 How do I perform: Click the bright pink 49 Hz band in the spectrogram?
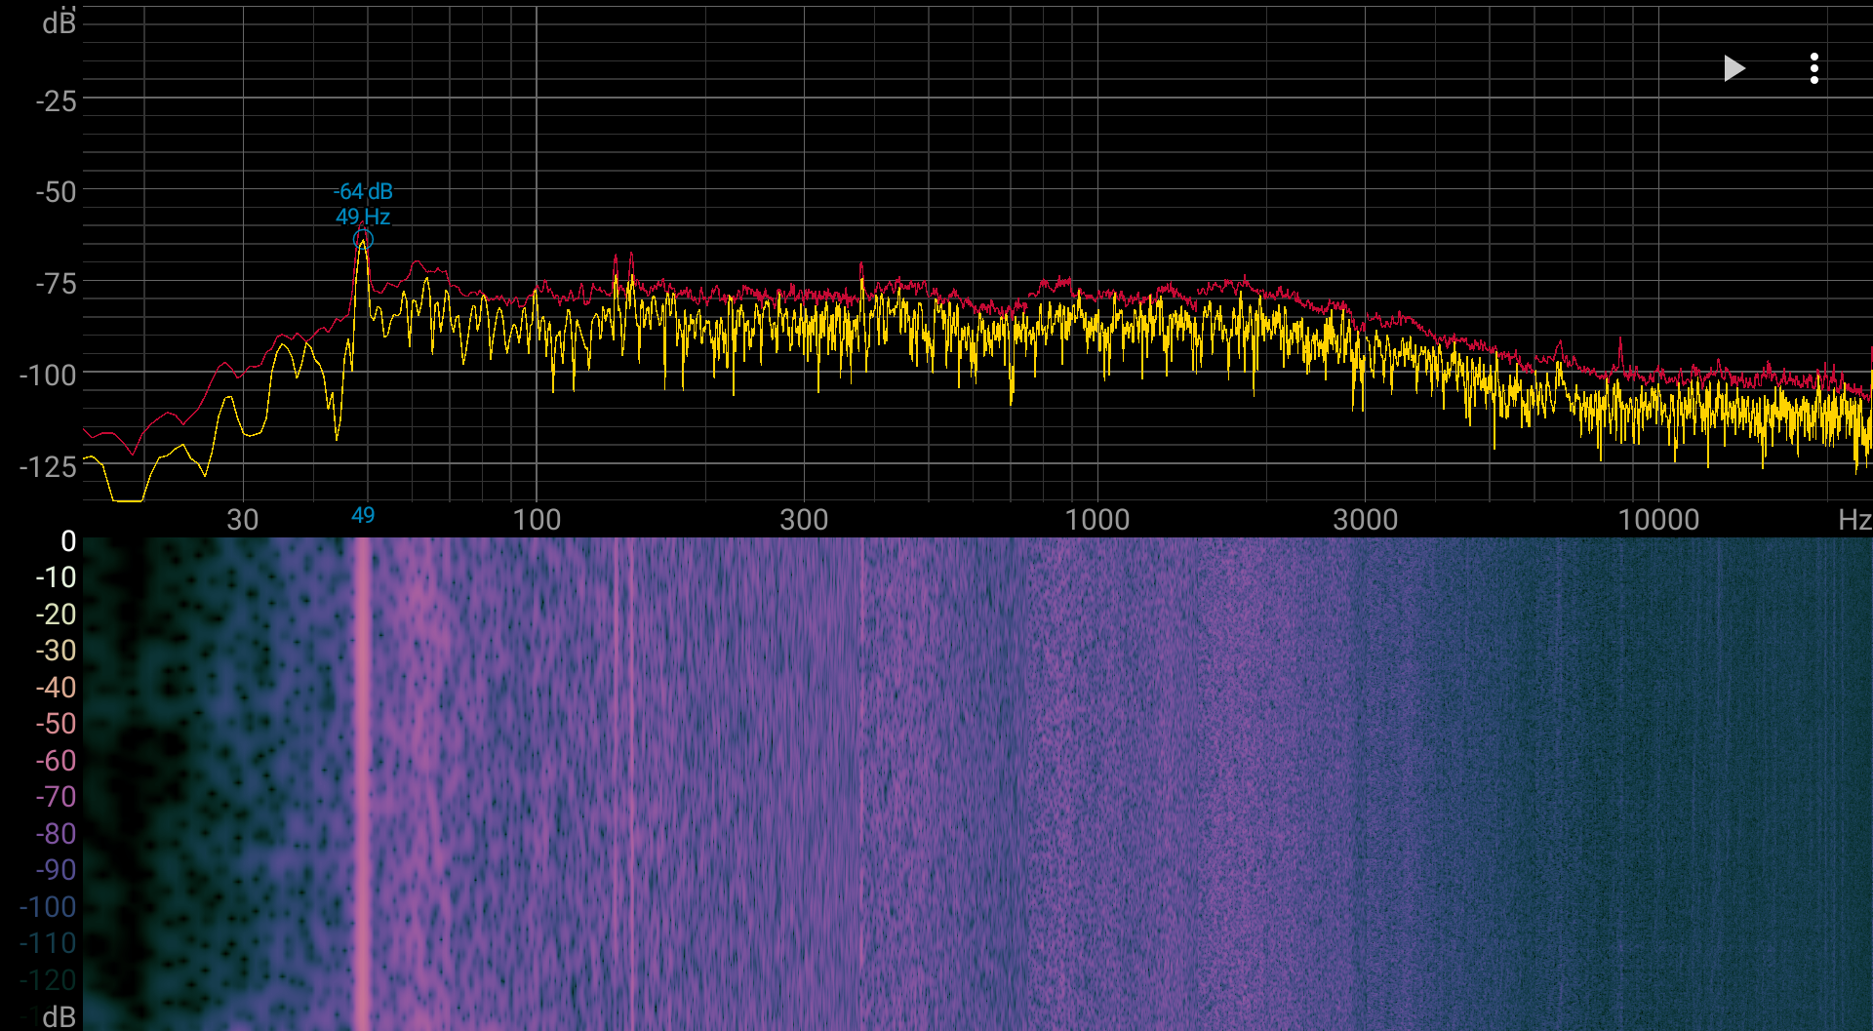362,784
